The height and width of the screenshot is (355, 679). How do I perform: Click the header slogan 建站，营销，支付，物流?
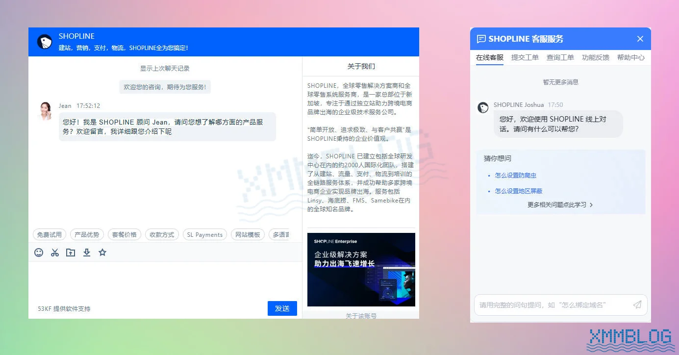click(124, 48)
